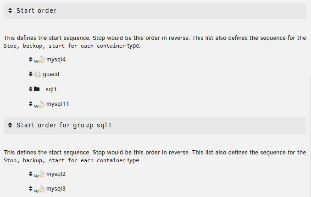Click the MySQL icon next to mysql3

coord(39,189)
